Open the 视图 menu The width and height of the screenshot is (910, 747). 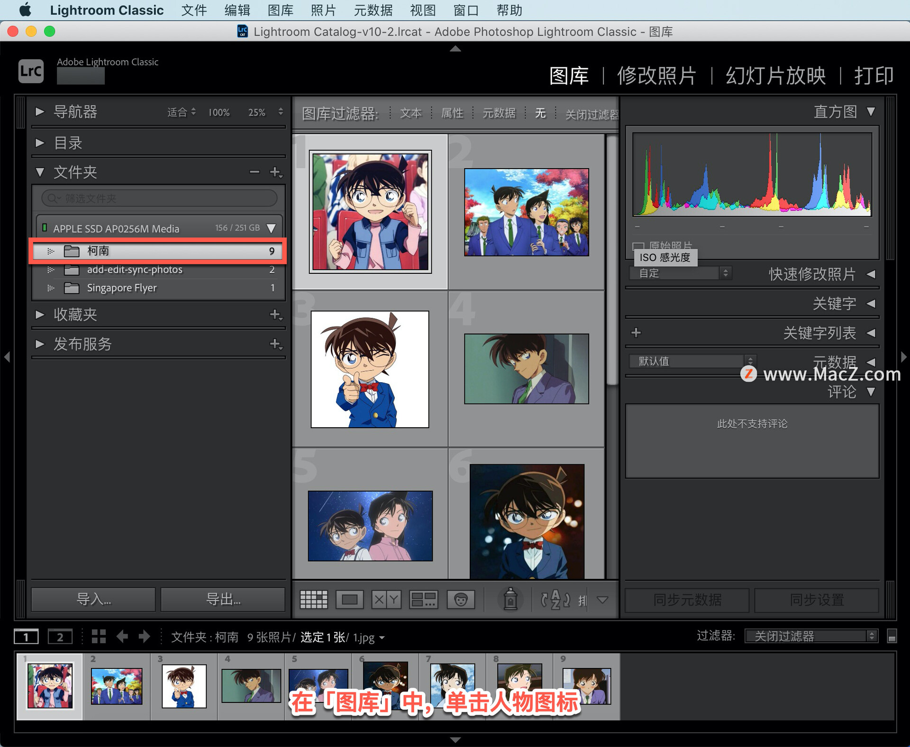[423, 10]
